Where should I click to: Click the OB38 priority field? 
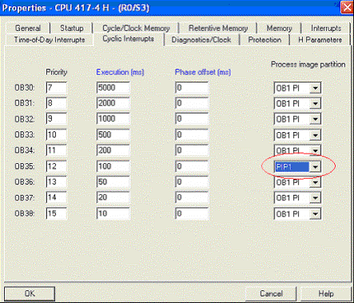(56, 213)
